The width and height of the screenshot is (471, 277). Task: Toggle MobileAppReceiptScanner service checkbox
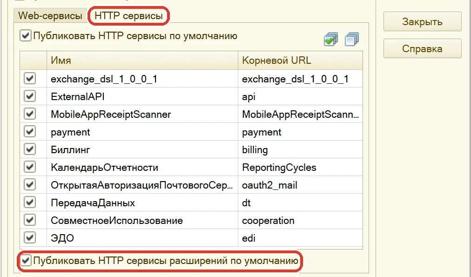pos(30,114)
